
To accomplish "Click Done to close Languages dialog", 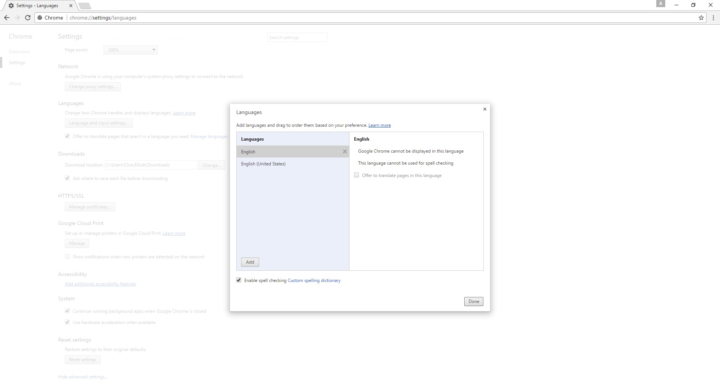I will 474,301.
